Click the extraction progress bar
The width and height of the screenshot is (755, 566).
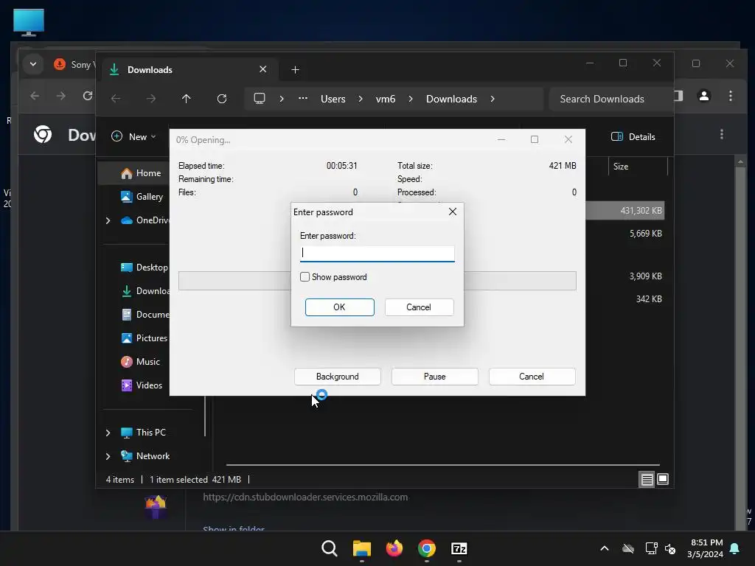(377, 281)
